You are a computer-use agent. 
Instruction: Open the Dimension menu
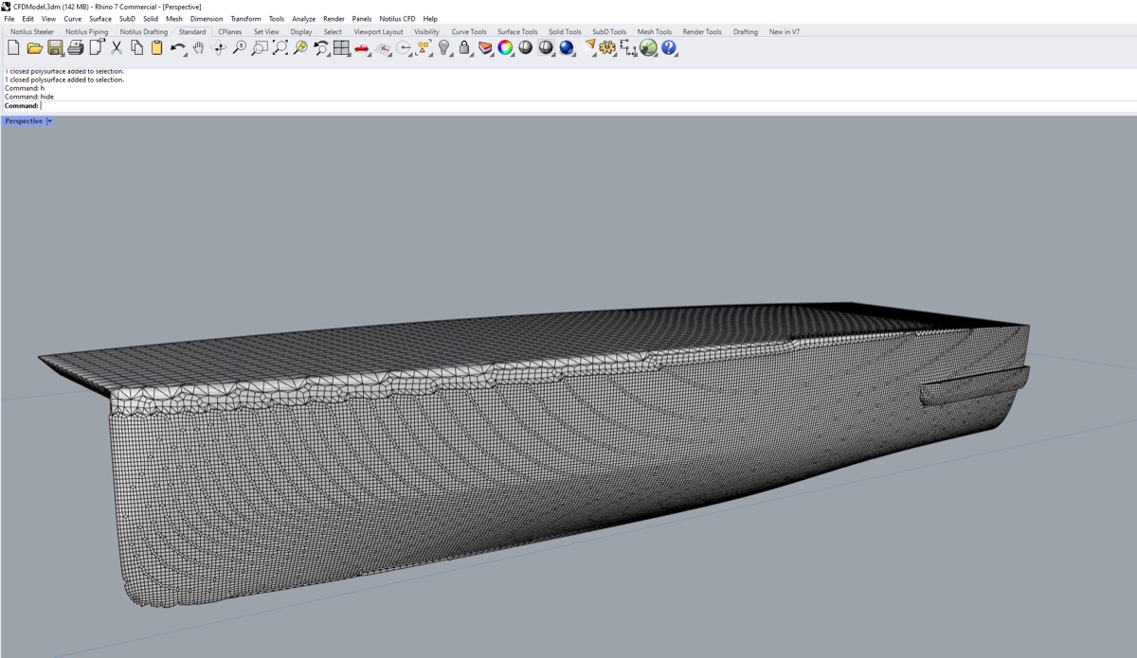point(207,19)
